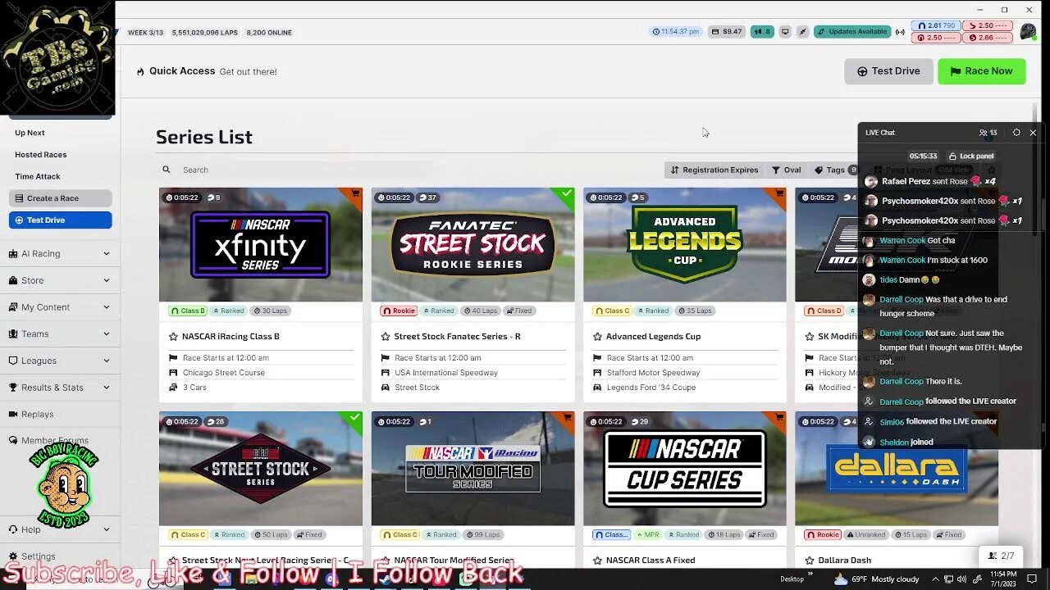Expand the Help sidebar section

(x=59, y=529)
